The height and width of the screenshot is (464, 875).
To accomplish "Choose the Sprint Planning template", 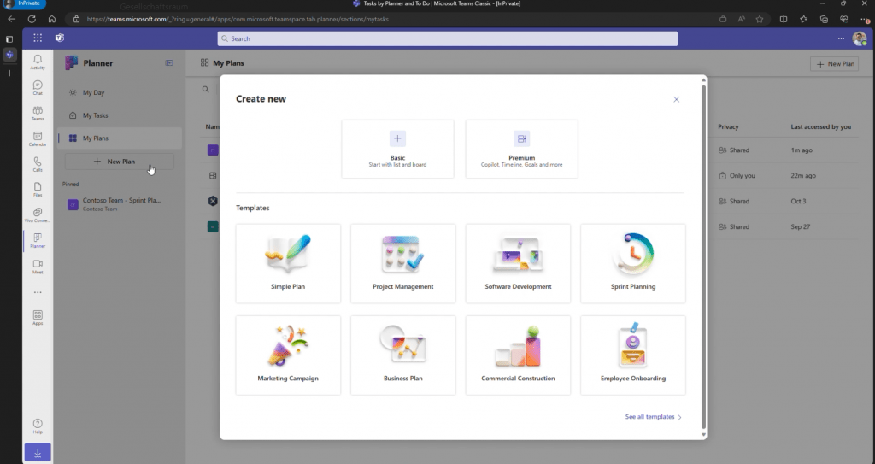I will point(633,263).
